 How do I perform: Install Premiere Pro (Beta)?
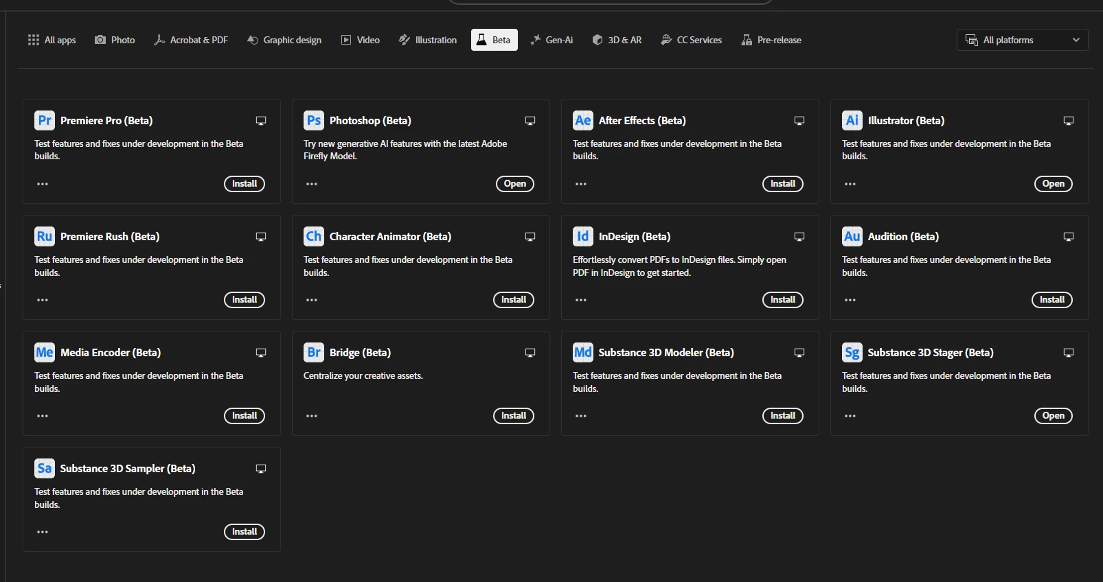(245, 184)
